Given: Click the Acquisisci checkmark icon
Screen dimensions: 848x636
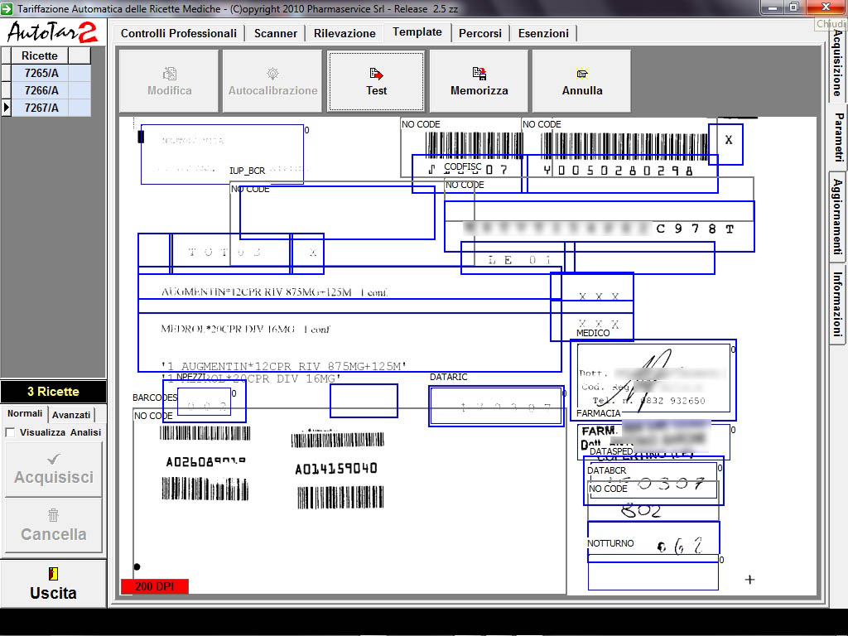Looking at the screenshot, I should coord(54,458).
